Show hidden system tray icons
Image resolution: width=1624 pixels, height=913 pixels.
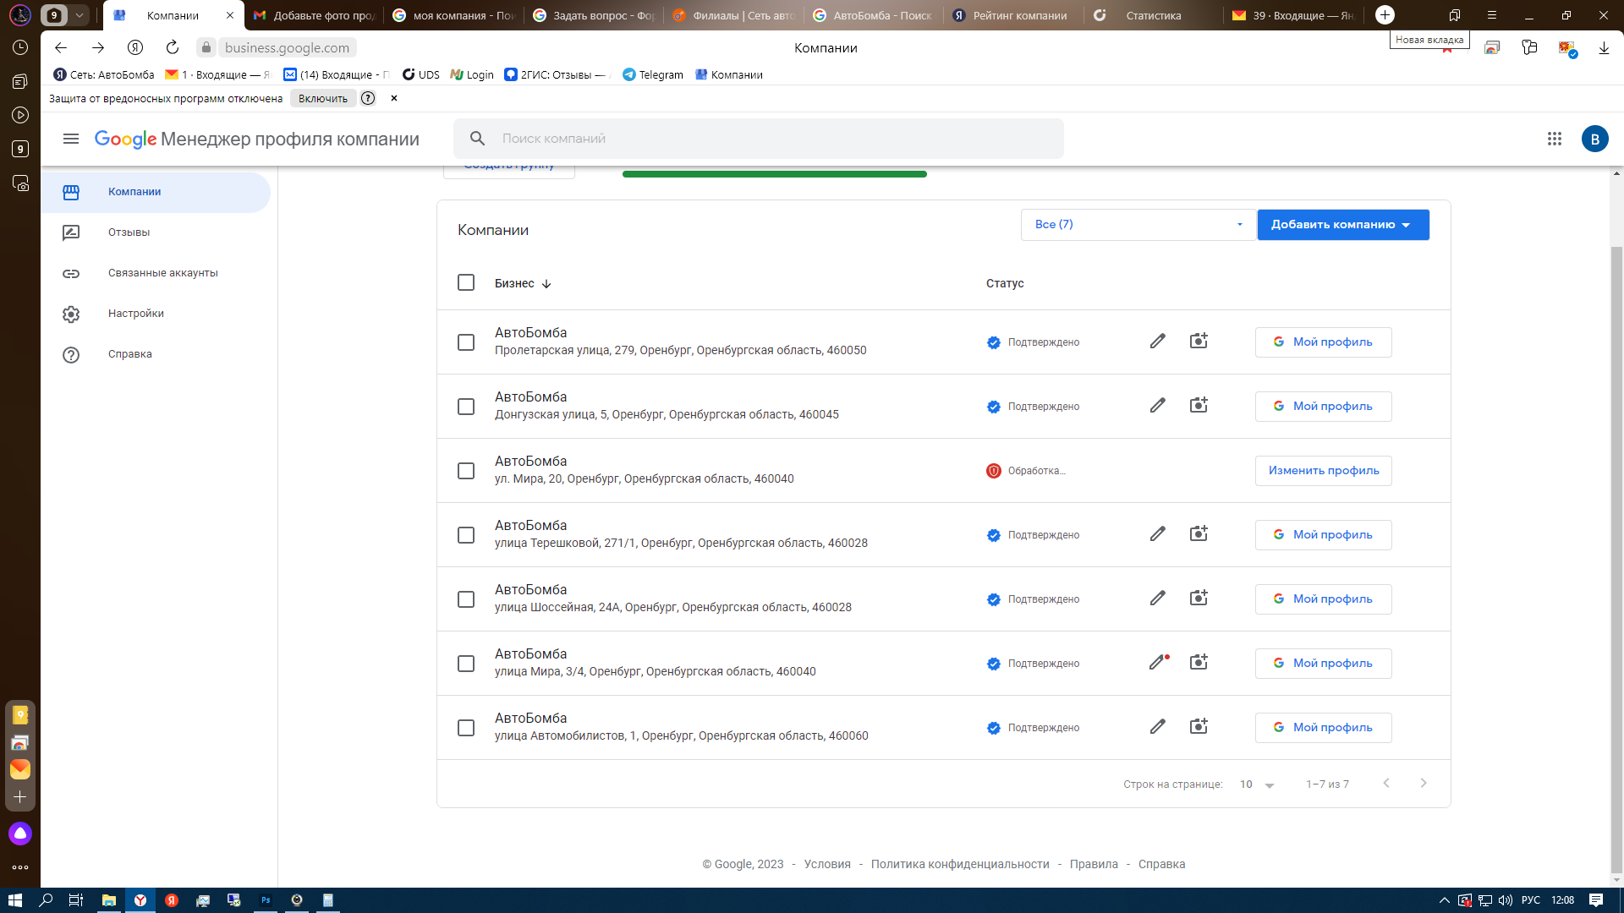(1445, 900)
